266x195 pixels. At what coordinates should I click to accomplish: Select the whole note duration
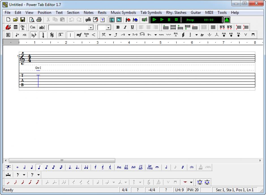[17, 167]
